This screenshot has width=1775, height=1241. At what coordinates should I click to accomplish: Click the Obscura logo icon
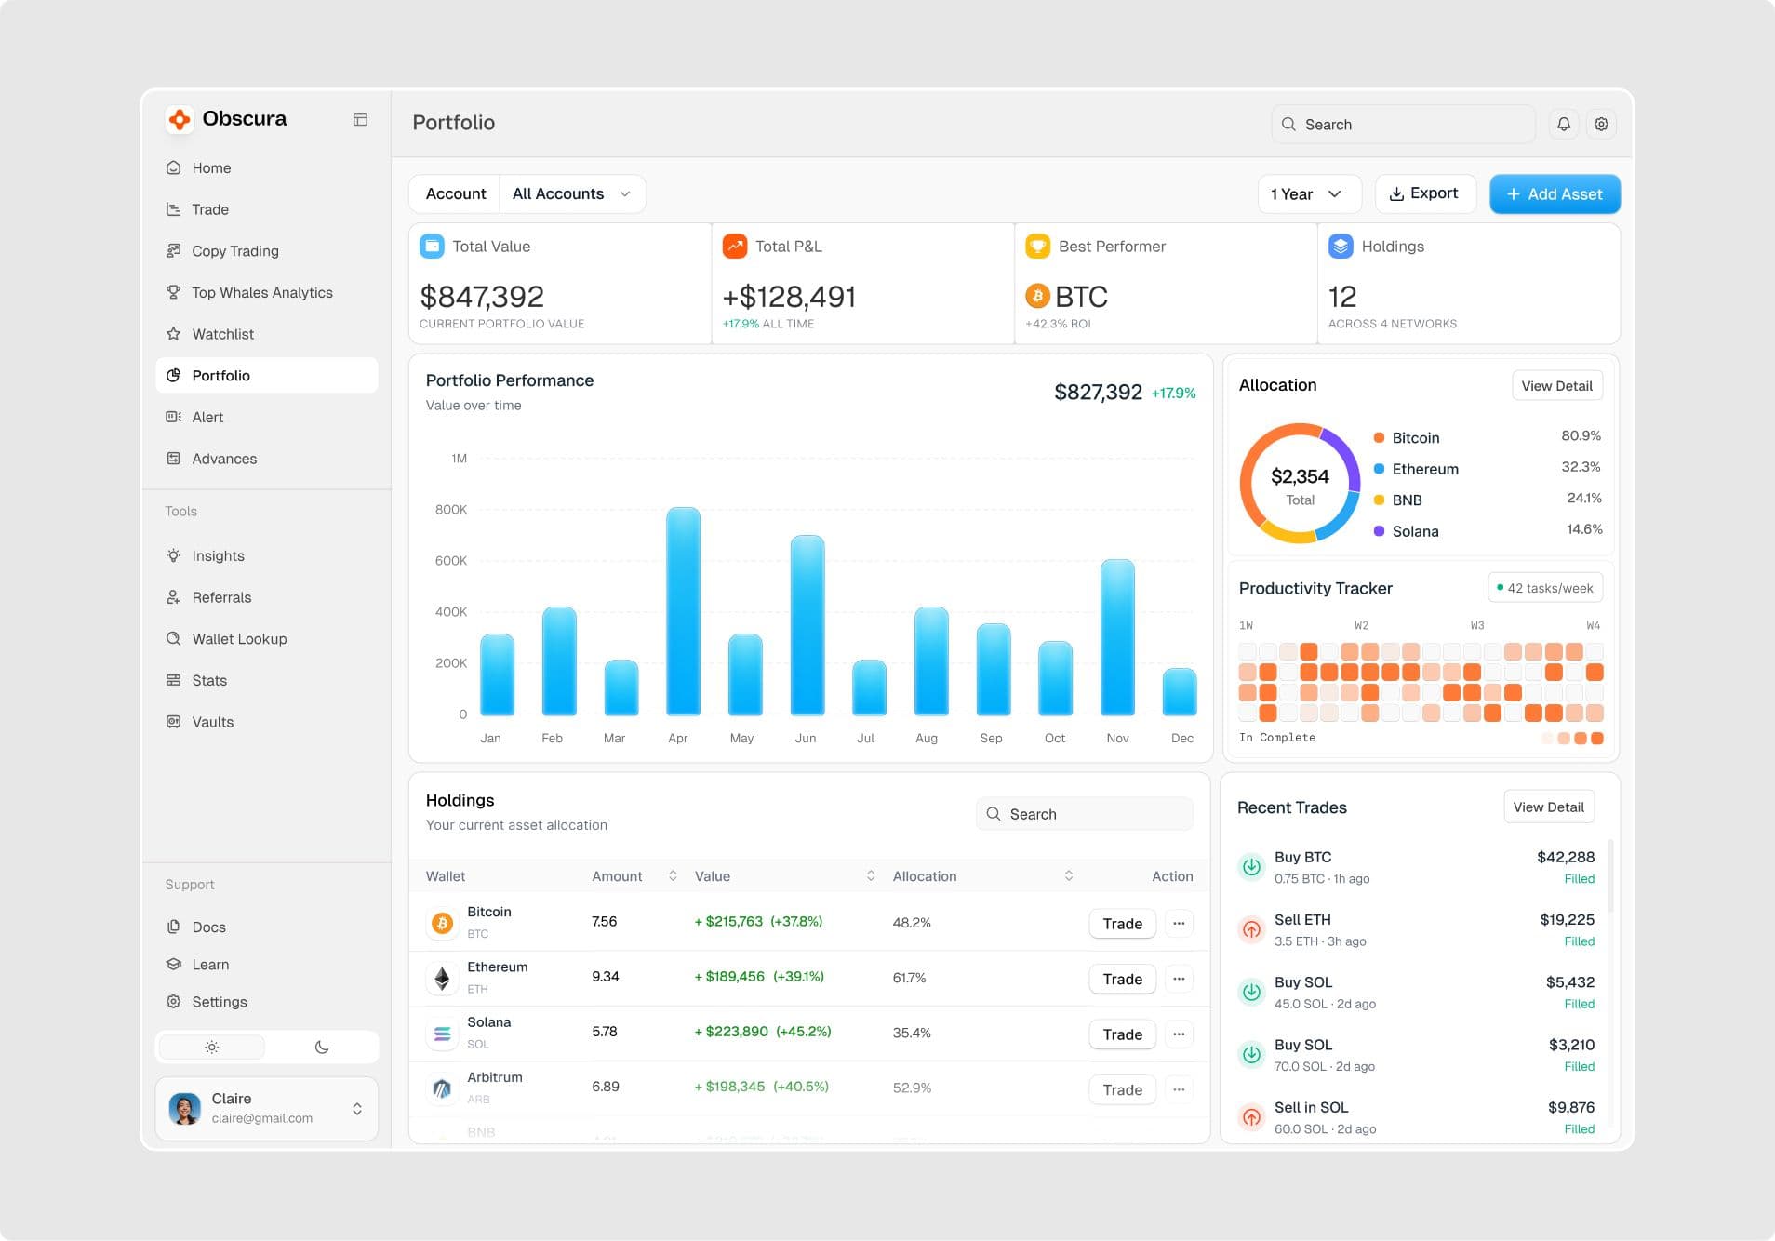point(180,119)
